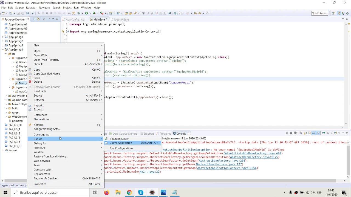The width and height of the screenshot is (351, 197).
Task: Open the Run toolbar button dropdown
Action: pyautogui.click(x=90, y=13)
